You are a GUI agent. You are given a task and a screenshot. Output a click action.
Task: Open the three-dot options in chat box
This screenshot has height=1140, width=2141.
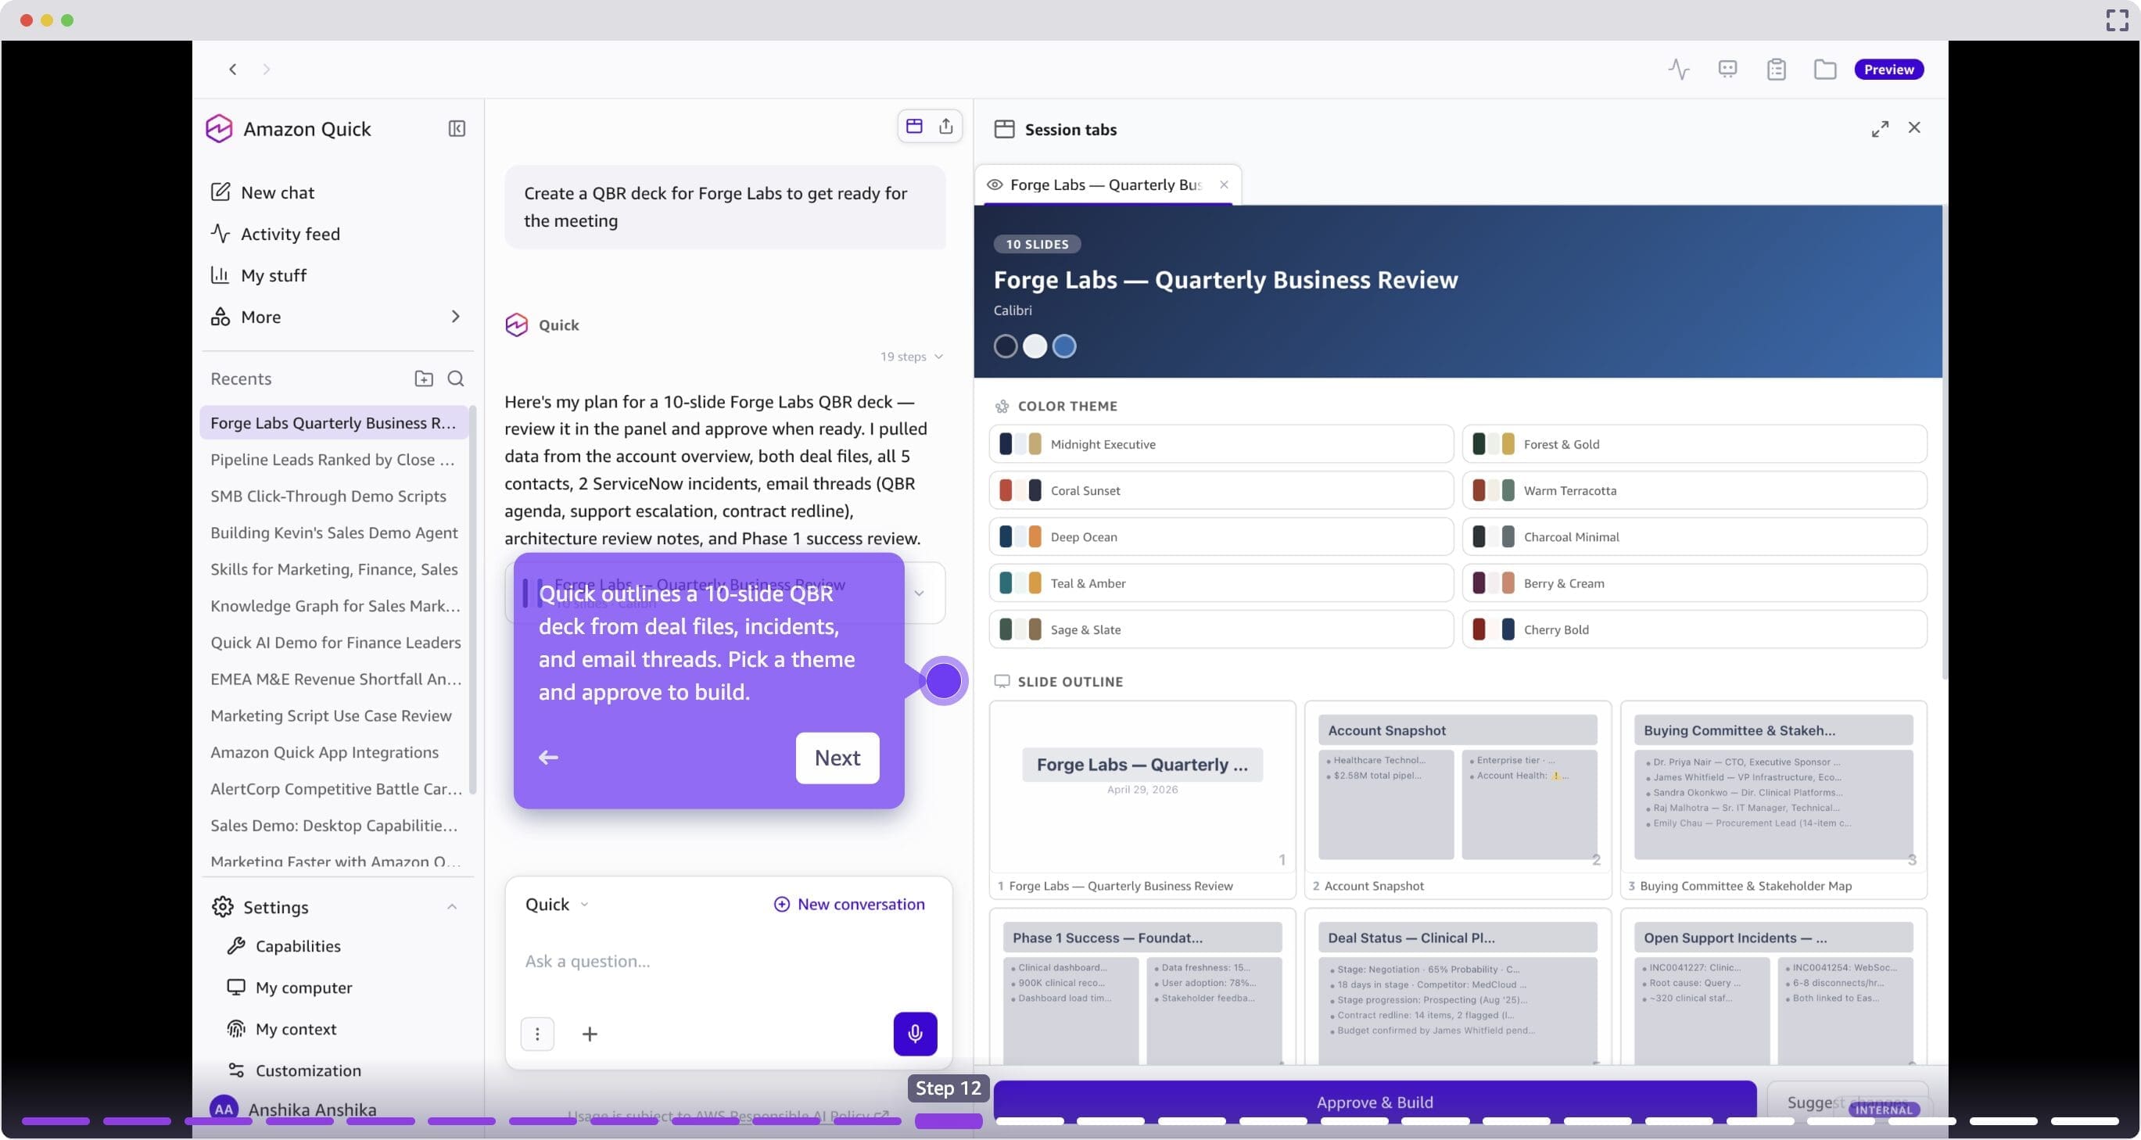537,1033
